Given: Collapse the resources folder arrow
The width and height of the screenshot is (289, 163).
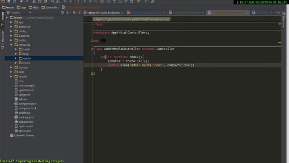Looking at the screenshot, I should (x=11, y=45).
